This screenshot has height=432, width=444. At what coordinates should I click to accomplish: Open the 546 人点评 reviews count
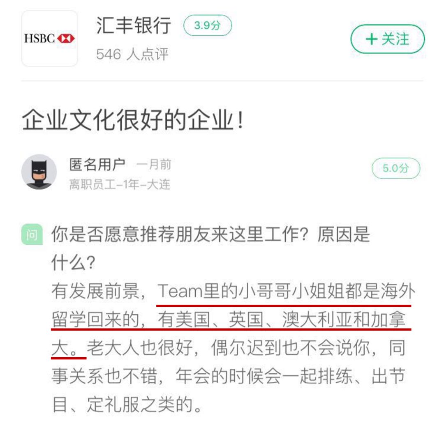132,54
